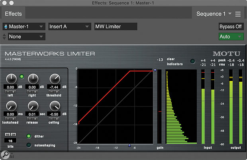This screenshot has width=247, height=160.
Task: Click the MW Limiter plug-in name field
Action: pyautogui.click(x=116, y=27)
